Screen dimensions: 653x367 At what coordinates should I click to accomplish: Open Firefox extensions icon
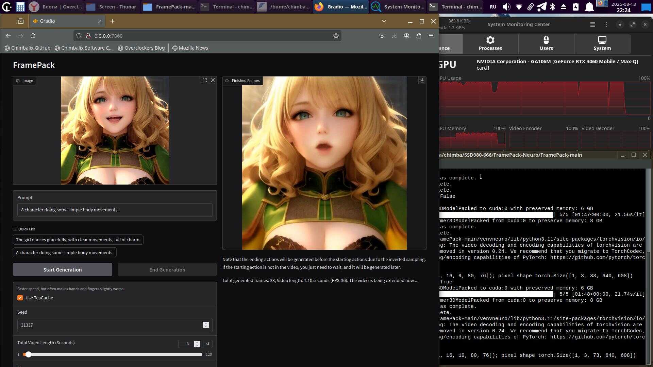[419, 36]
